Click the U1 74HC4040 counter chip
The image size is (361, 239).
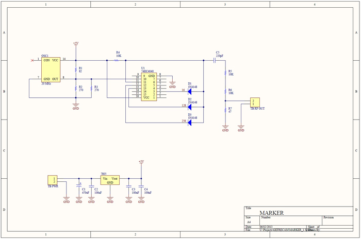click(x=148, y=86)
